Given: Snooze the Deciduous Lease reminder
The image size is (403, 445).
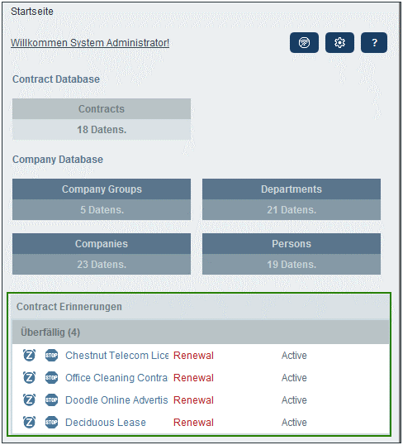Looking at the screenshot, I should point(29,423).
